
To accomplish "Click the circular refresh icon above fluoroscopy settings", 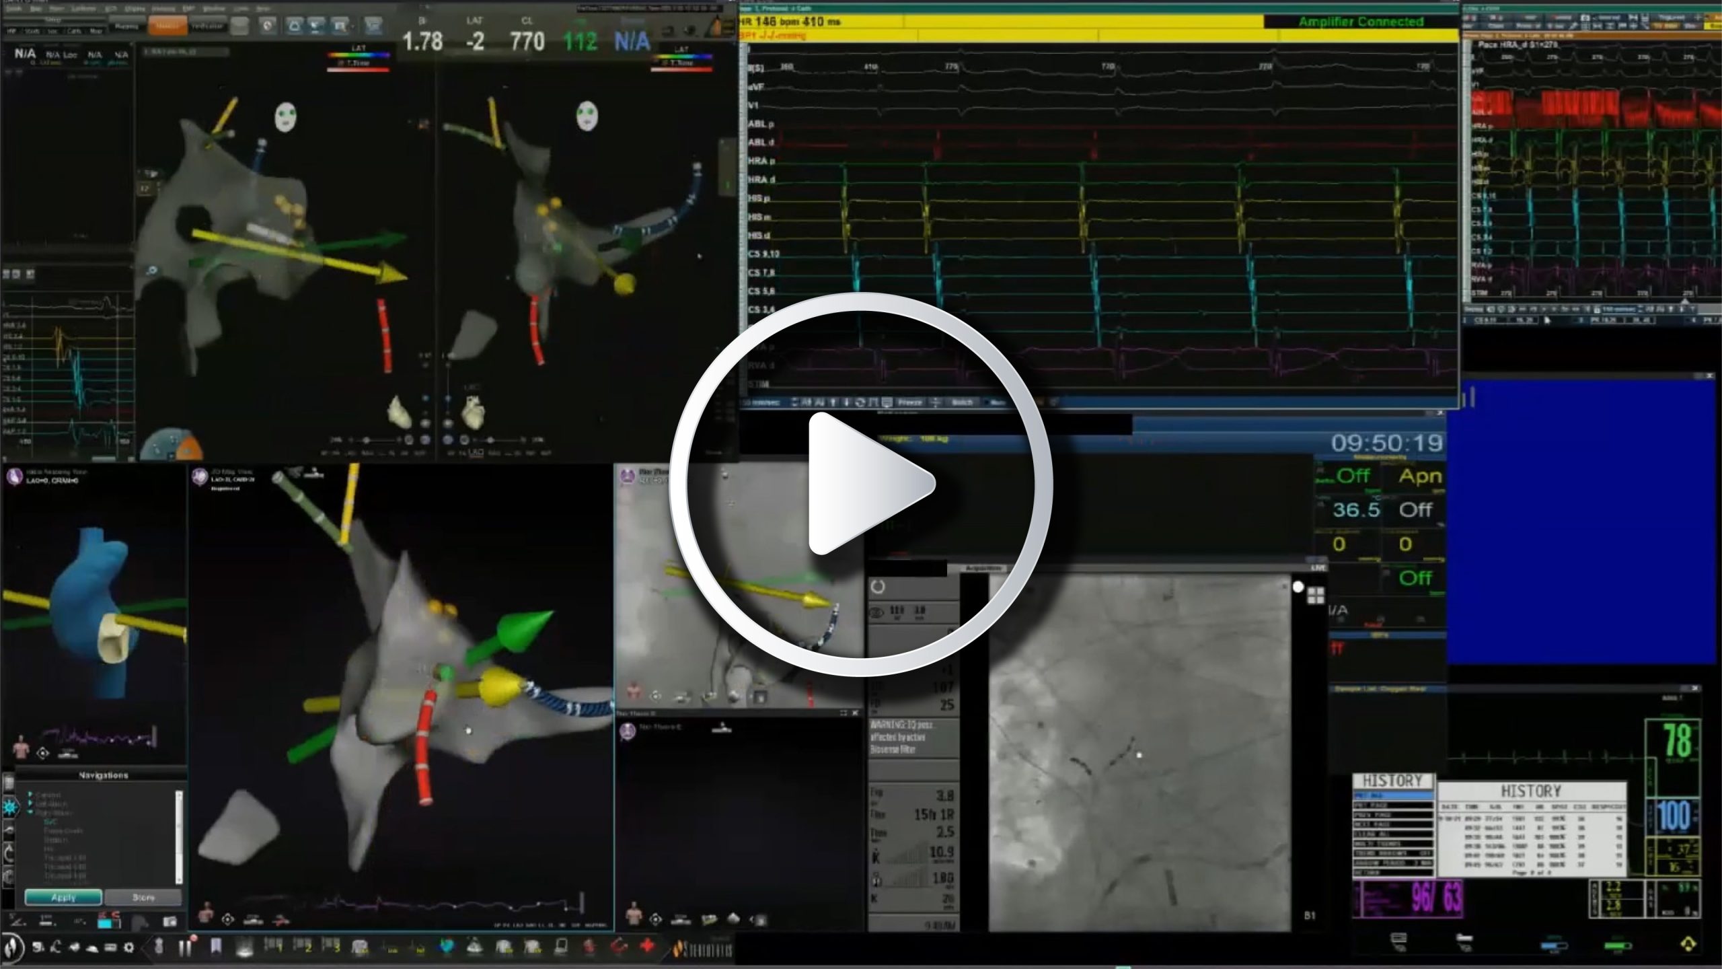I will tap(878, 587).
